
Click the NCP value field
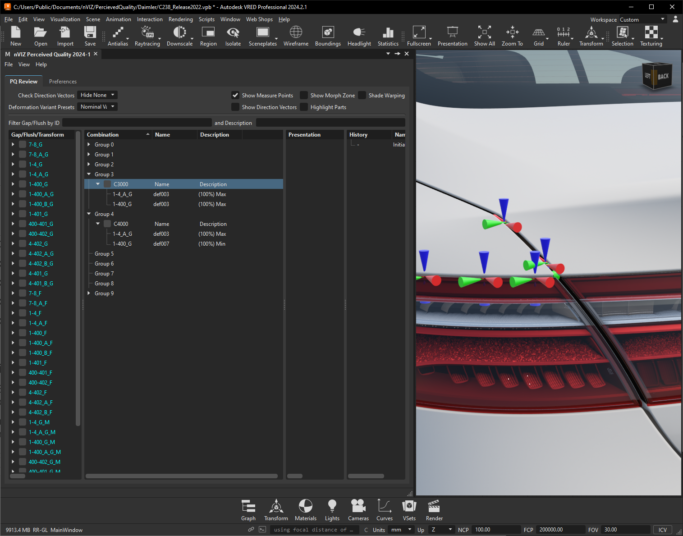(497, 530)
